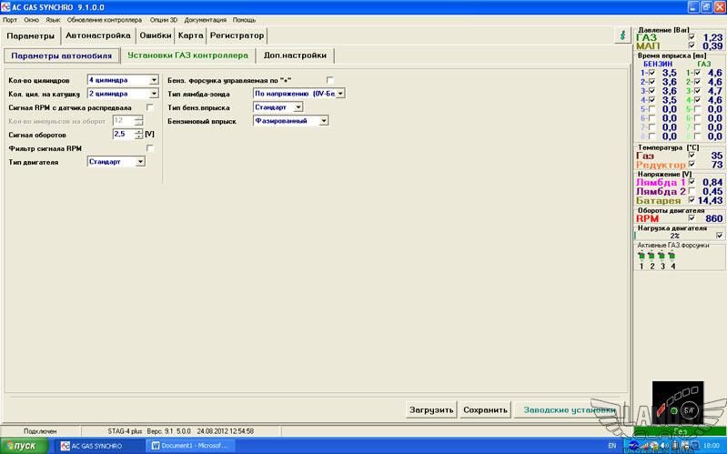Open the Document1 Microsoft Word taskbar item
727x454 pixels.
(x=192, y=446)
